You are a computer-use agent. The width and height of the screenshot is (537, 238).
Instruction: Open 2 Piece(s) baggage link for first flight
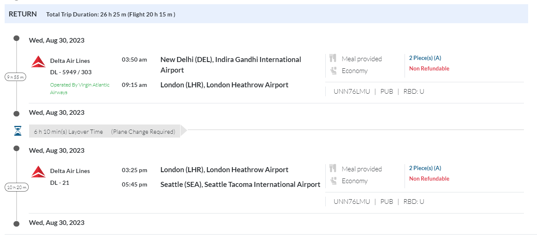425,58
